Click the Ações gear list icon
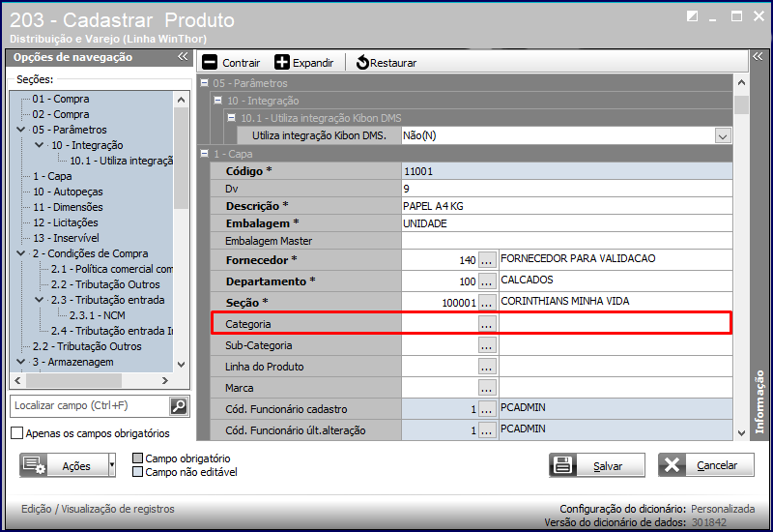The image size is (773, 532). (34, 465)
